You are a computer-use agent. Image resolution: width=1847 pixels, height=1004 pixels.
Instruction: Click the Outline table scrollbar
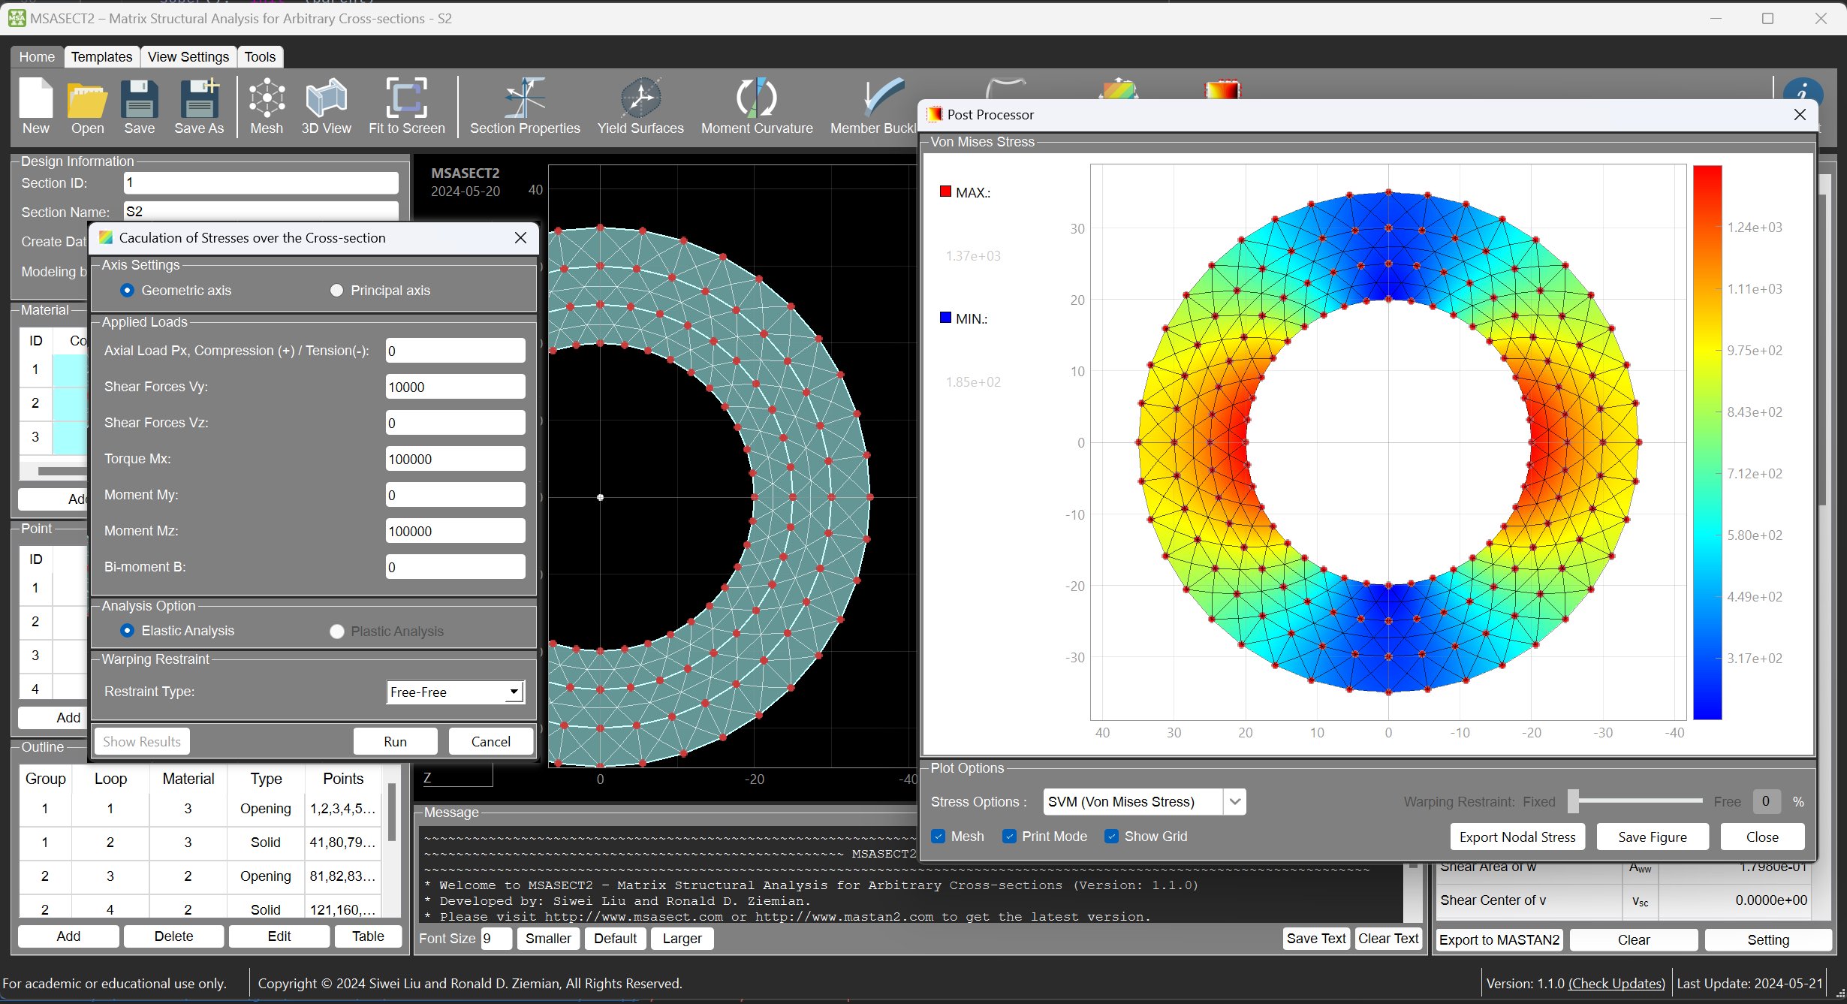tap(391, 811)
